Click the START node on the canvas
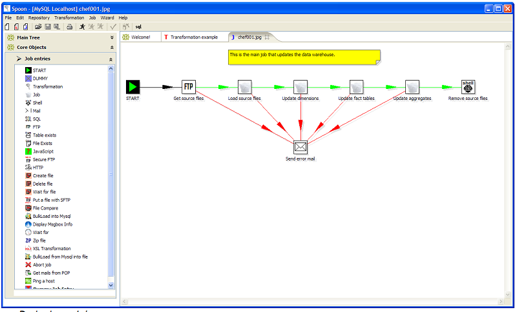The height and width of the screenshot is (312, 517). [132, 87]
